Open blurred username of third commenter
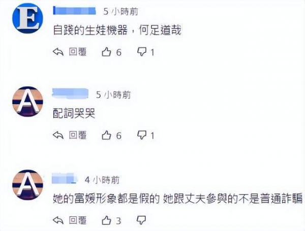The height and width of the screenshot is (231, 305). click(65, 178)
